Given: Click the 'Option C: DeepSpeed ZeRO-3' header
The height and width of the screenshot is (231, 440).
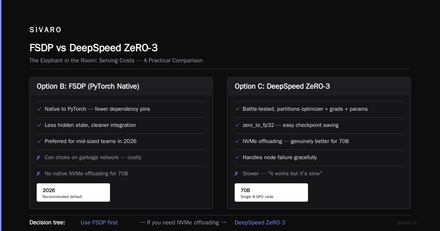Looking at the screenshot, I should point(282,87).
